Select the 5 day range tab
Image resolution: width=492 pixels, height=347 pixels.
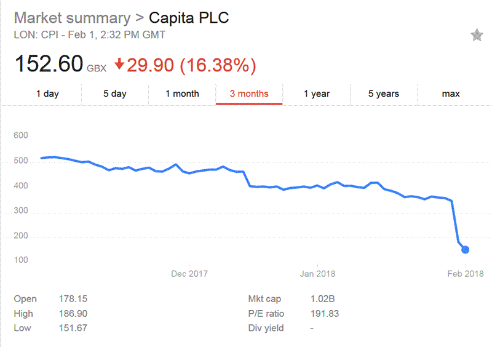114,94
